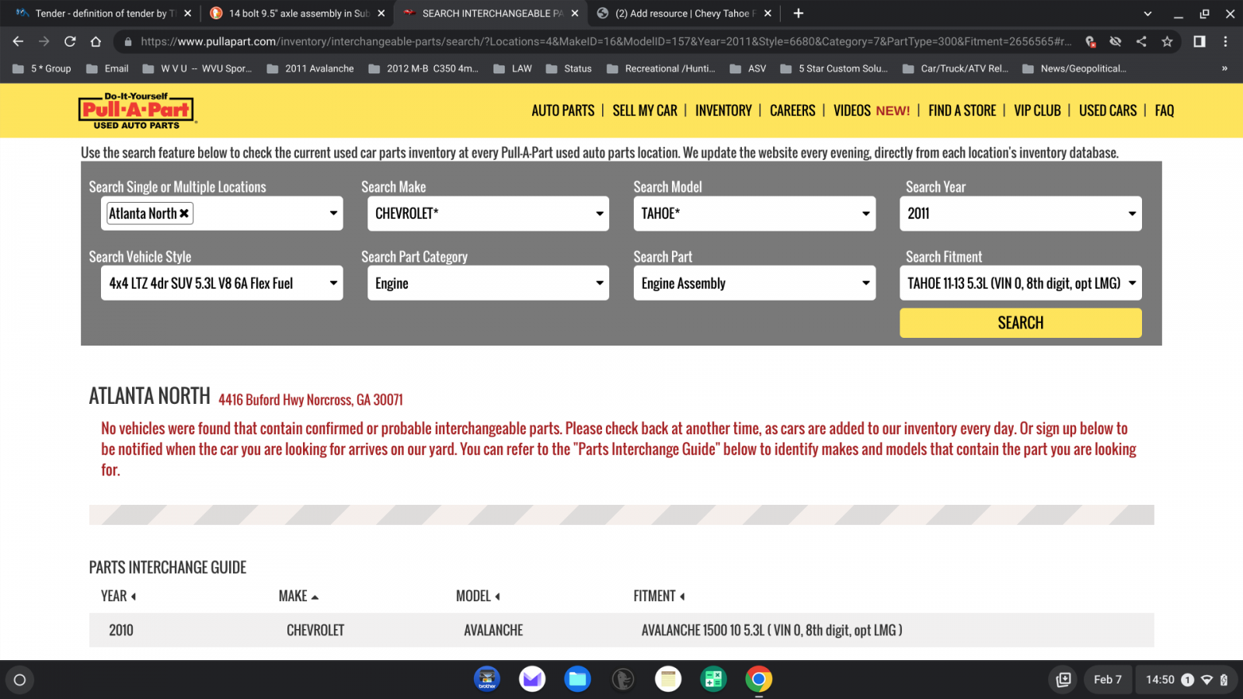Open the Brother app in the shelf
Image resolution: width=1243 pixels, height=699 pixels.
487,680
